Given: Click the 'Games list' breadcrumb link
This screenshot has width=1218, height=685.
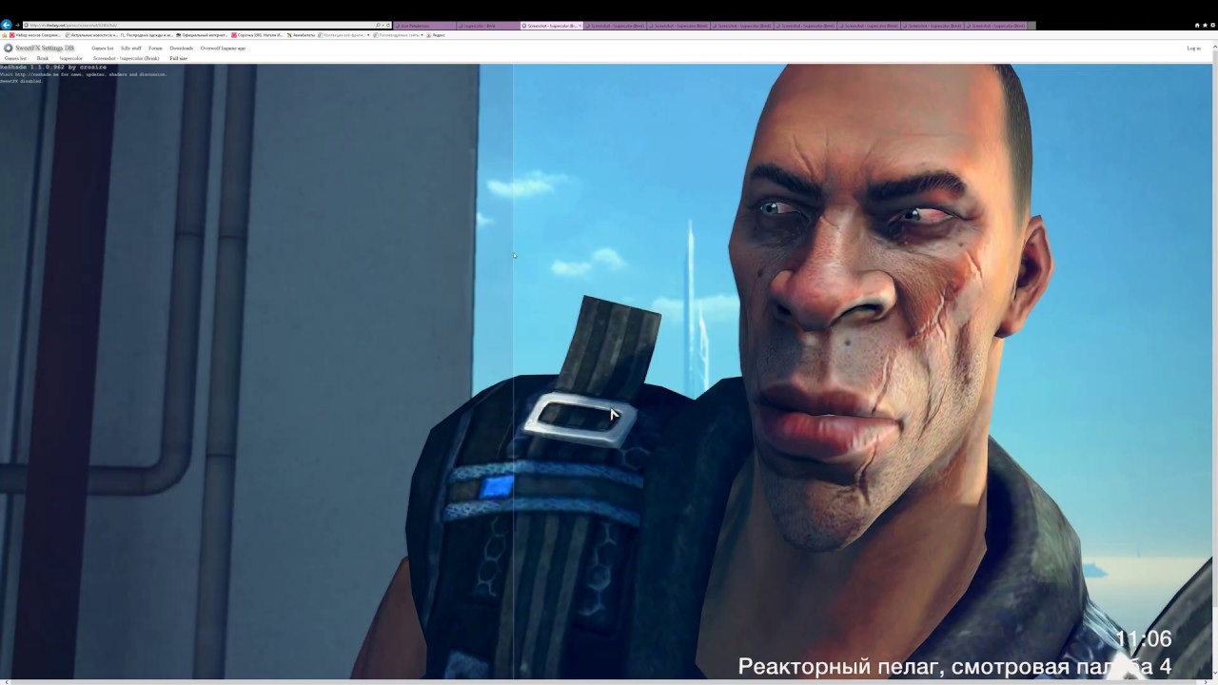Looking at the screenshot, I should coord(15,58).
